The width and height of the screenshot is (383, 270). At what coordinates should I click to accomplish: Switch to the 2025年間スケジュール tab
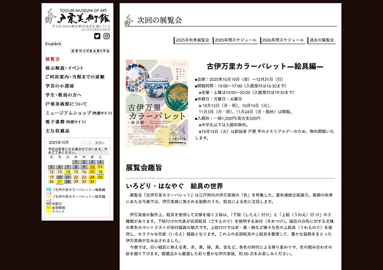point(236,40)
